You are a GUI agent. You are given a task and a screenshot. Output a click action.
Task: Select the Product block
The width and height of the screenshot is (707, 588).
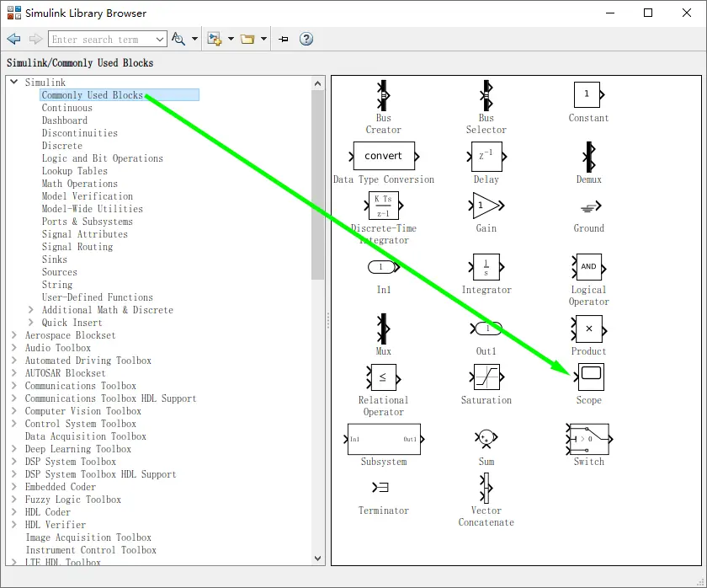588,329
